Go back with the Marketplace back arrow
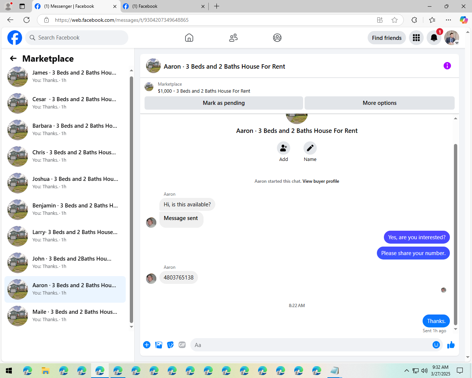This screenshot has width=472, height=378. click(x=13, y=58)
